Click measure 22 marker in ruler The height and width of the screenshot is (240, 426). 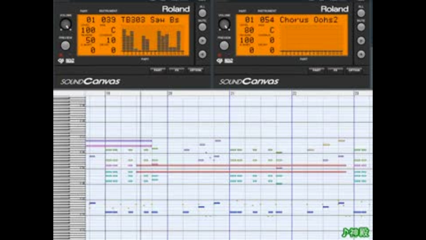(x=295, y=93)
